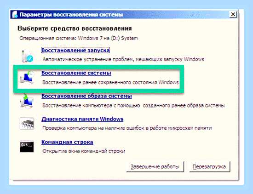This screenshot has height=194, width=253.
Task: Click the Завершение работы button
Action: 155,166
